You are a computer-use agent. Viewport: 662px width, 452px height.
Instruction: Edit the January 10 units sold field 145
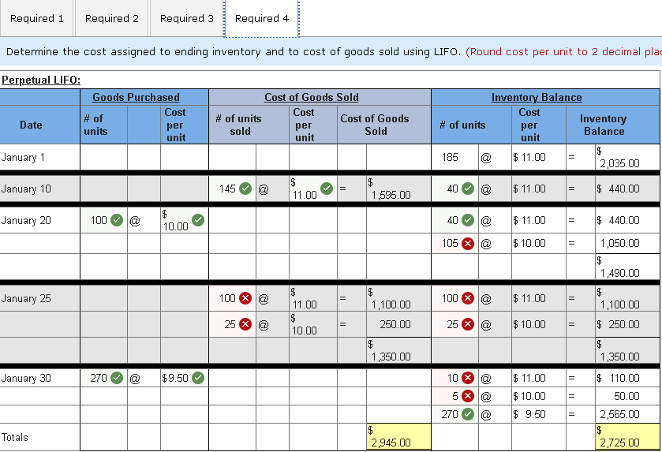pyautogui.click(x=232, y=189)
